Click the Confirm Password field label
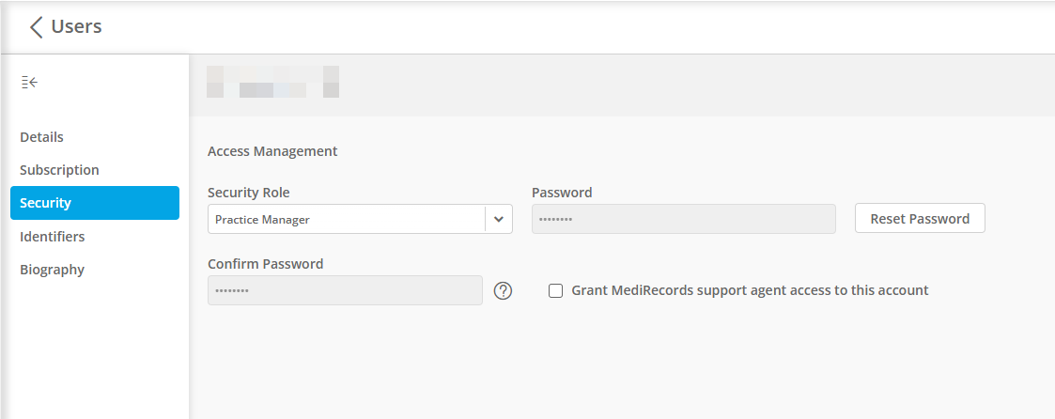Viewport: 1055px width, 419px height. coord(266,264)
